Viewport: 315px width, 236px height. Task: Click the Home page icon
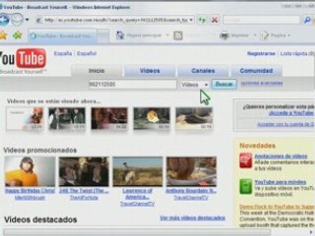click(x=120, y=35)
